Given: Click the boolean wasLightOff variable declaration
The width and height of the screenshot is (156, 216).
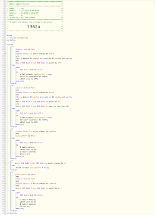Looking at the screenshot, I should pos(19,38).
